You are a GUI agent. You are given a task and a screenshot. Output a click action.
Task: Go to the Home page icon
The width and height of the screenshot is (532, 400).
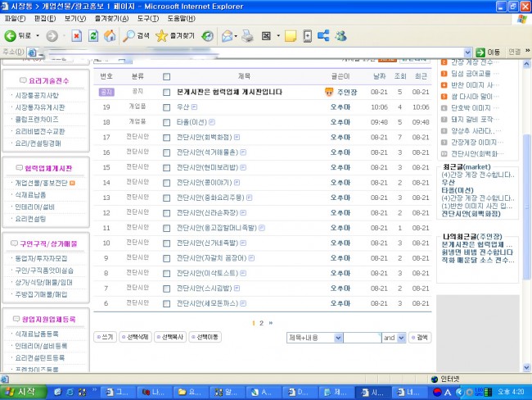108,36
